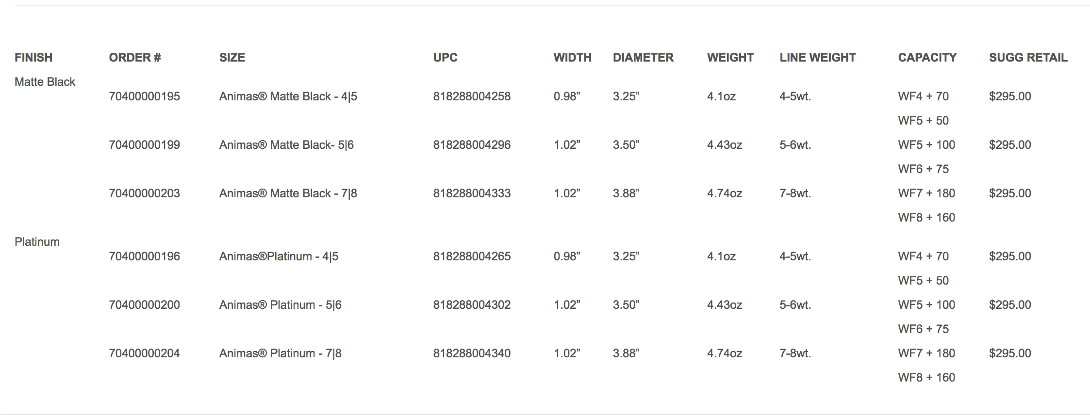Screen dimensions: 1090x415
Task: Click the 4.43oz weight in Platinum 5|6 row
Action: point(724,305)
